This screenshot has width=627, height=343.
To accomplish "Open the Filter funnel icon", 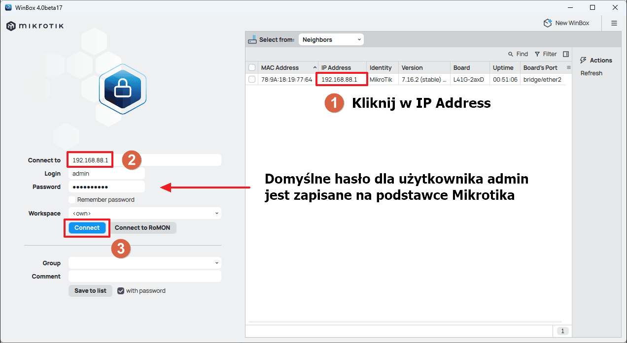I will click(x=537, y=54).
